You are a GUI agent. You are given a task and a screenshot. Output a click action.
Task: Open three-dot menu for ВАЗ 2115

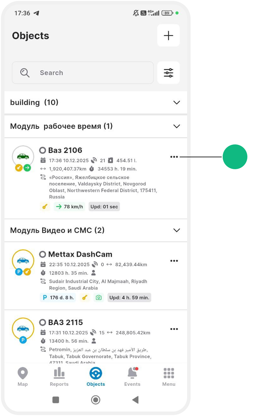pos(174,329)
